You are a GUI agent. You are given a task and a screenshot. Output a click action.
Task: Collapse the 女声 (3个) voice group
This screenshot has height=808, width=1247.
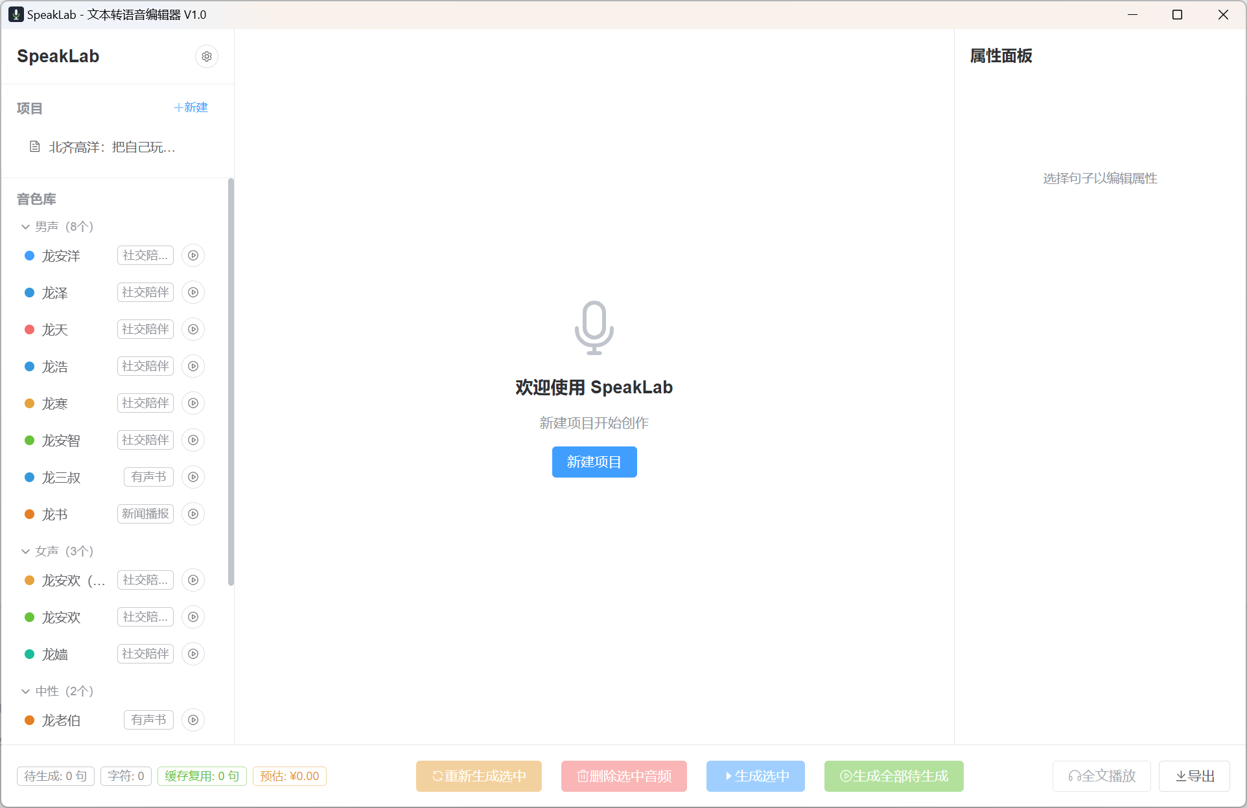tap(25, 551)
